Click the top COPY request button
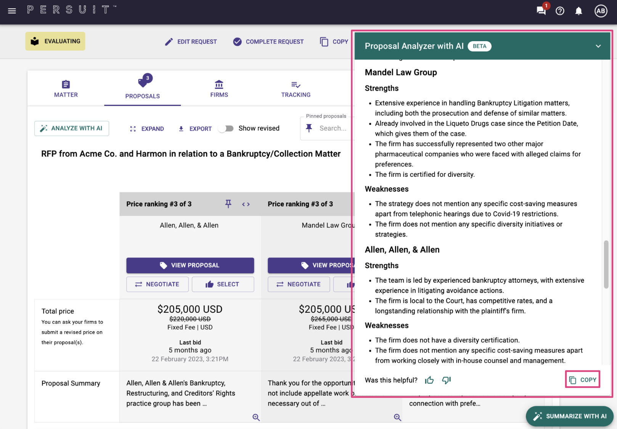Screen dimensions: 617x429 pos(334,42)
